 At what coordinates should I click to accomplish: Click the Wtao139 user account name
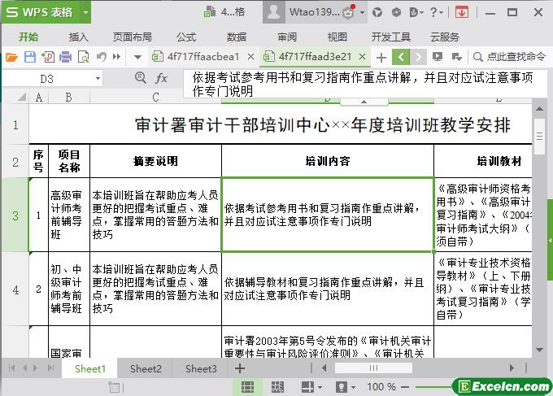(x=315, y=12)
